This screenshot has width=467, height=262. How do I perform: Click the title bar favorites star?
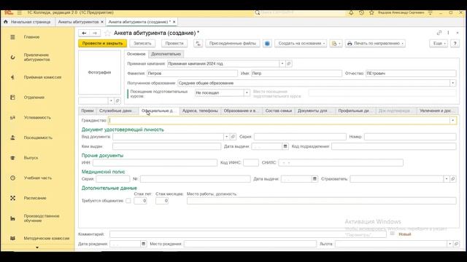371,13
